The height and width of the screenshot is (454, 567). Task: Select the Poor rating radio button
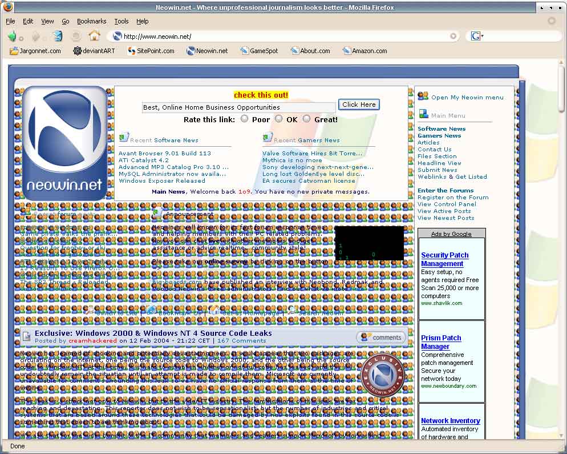244,119
